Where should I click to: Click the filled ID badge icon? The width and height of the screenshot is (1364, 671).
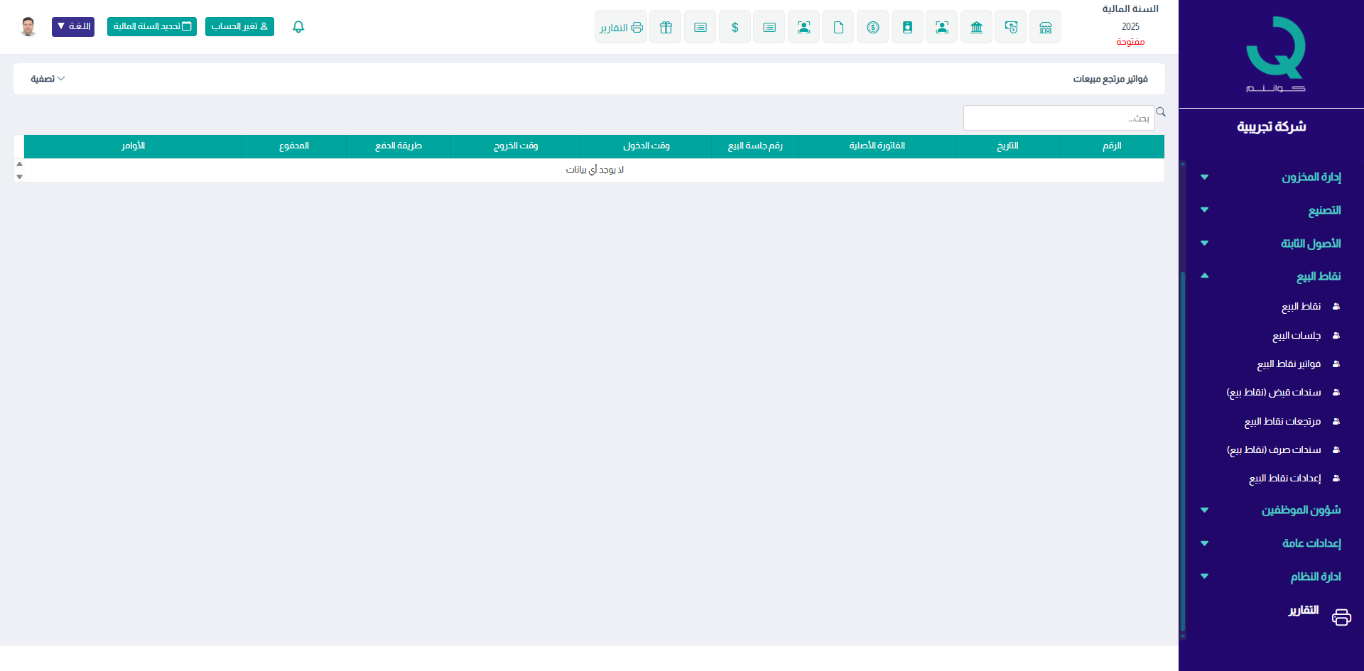click(907, 28)
